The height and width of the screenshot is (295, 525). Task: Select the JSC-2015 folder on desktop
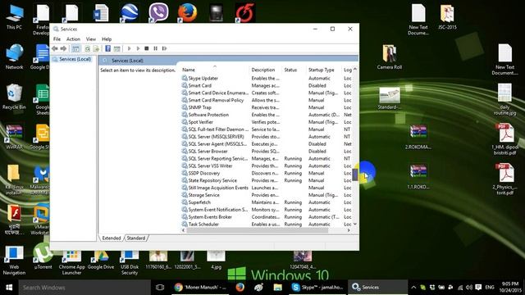pyautogui.click(x=447, y=16)
